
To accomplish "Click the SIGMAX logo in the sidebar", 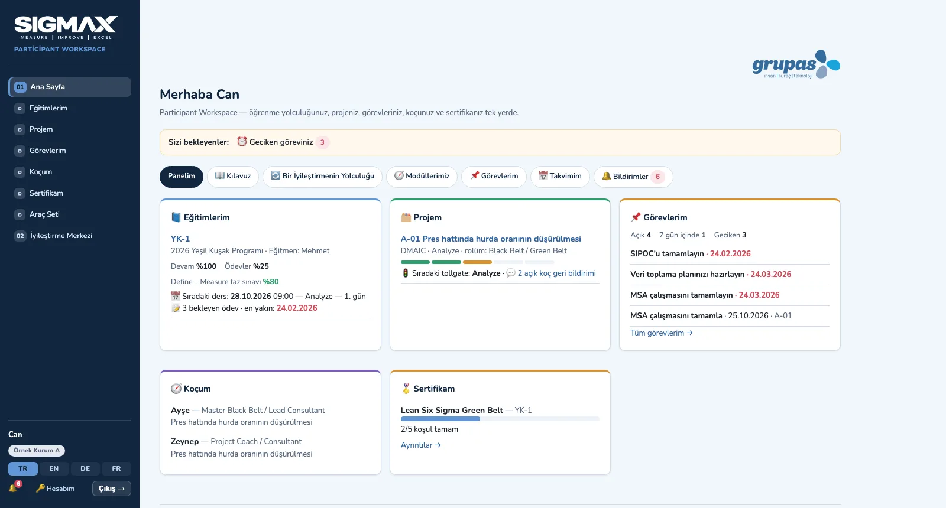I will (x=66, y=28).
